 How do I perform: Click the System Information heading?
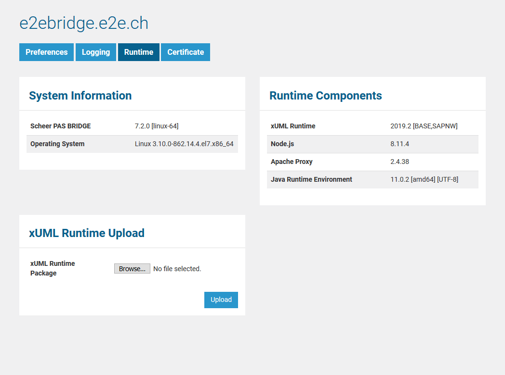pos(80,96)
